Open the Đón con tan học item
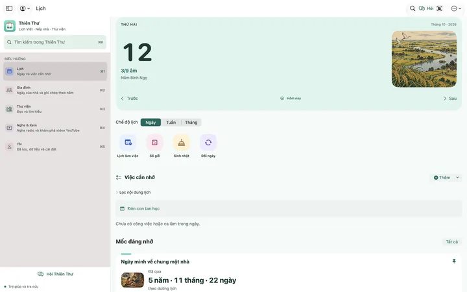The width and height of the screenshot is (467, 292). point(288,208)
